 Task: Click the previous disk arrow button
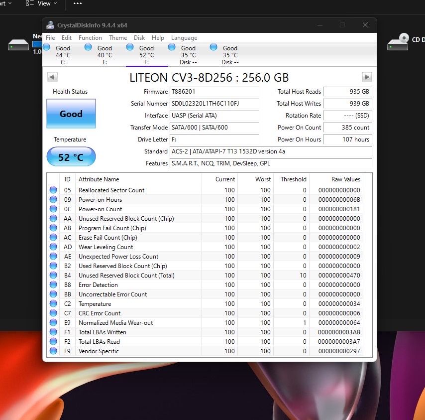tap(52, 77)
